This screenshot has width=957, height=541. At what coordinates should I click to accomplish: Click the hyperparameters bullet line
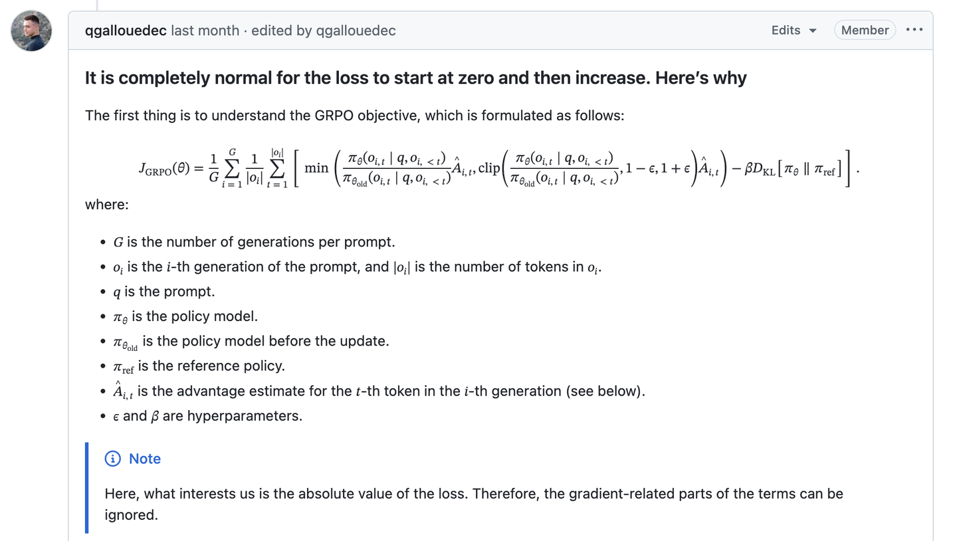click(x=208, y=416)
